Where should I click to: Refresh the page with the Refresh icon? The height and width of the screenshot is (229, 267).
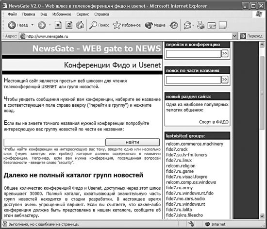tap(69, 25)
